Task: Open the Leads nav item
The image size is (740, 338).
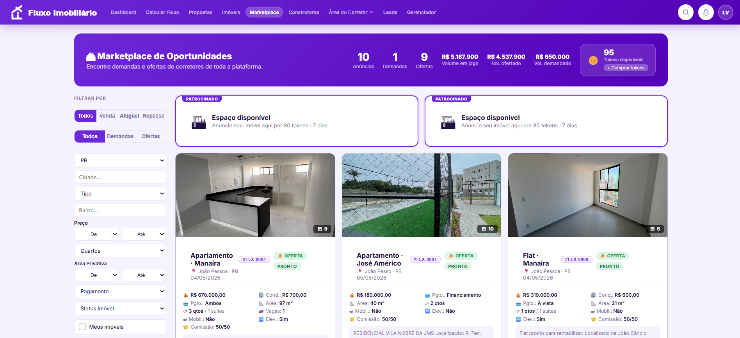Action: [390, 12]
